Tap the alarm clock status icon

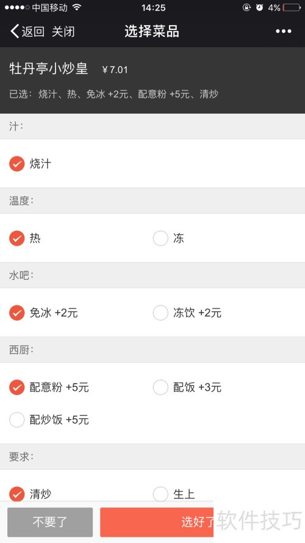pyautogui.click(x=259, y=7)
